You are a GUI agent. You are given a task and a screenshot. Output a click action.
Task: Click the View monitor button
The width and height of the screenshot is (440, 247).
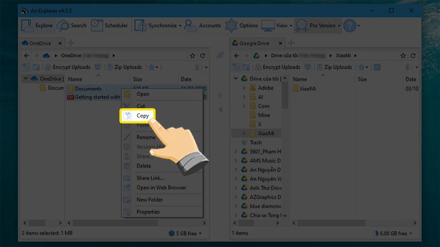click(274, 25)
